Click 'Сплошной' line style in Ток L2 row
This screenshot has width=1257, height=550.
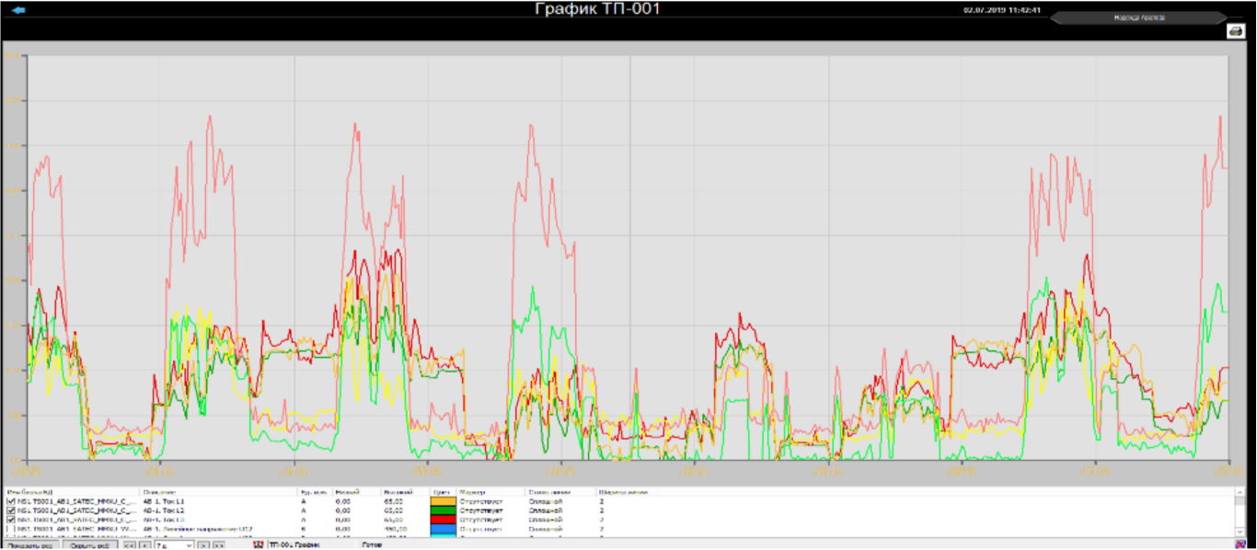[547, 510]
